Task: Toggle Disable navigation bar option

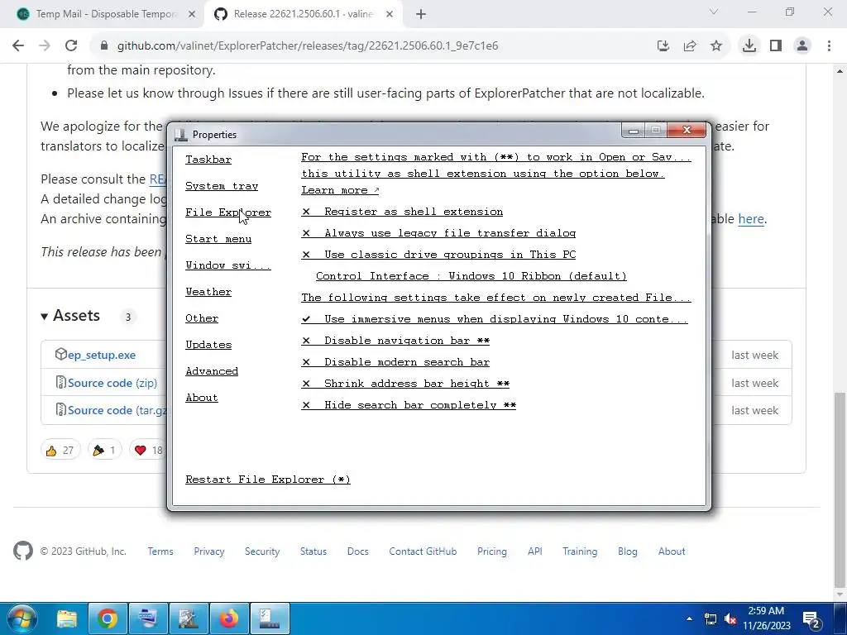Action: (x=395, y=341)
